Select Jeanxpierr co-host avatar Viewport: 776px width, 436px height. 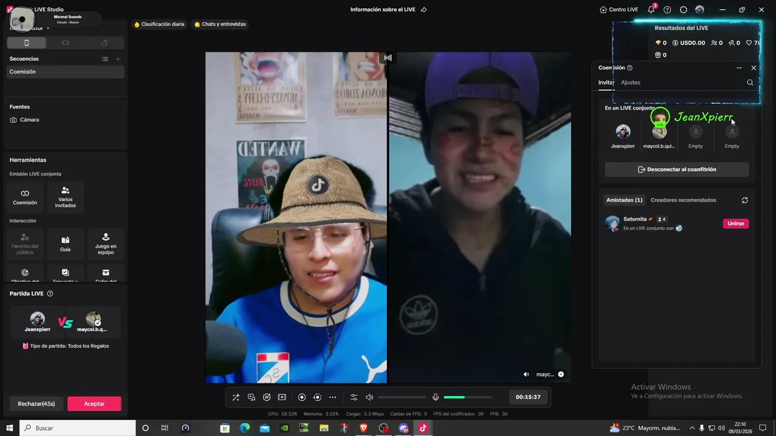click(x=623, y=131)
